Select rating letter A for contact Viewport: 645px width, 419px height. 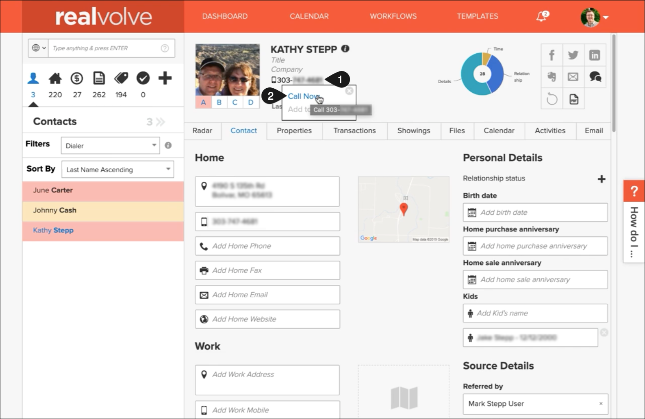[x=204, y=102]
